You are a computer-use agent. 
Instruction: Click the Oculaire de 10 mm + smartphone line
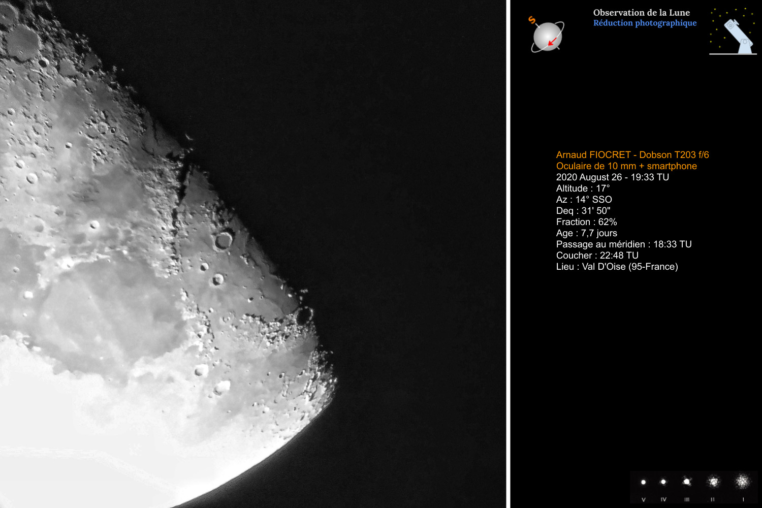coord(626,166)
